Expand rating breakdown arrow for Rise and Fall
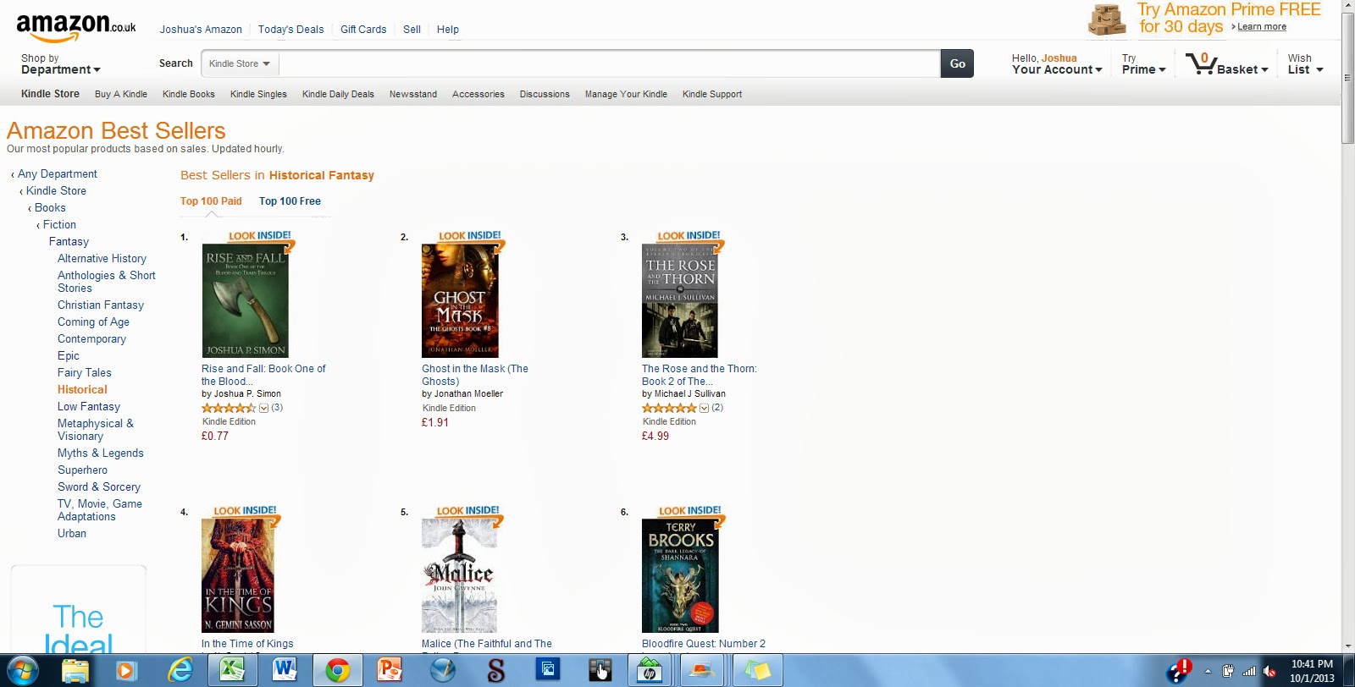The height and width of the screenshot is (687, 1355). point(263,408)
